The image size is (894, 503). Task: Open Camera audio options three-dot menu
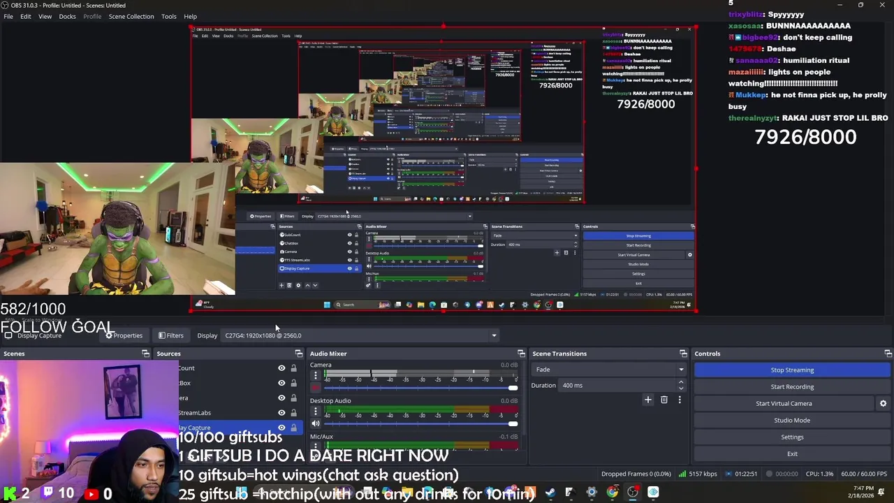pyautogui.click(x=315, y=375)
